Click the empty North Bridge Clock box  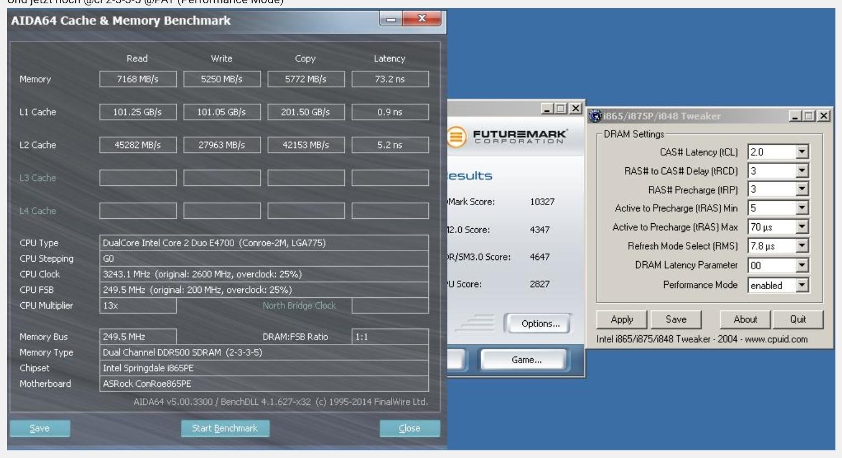pyautogui.click(x=390, y=306)
